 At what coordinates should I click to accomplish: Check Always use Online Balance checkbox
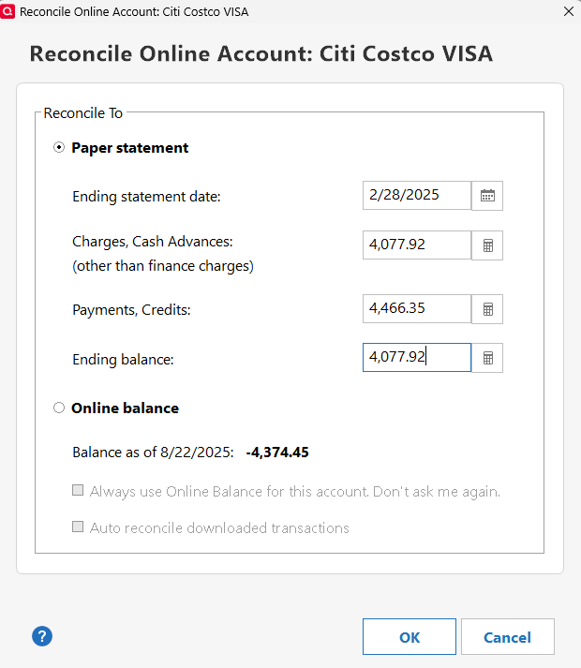coord(78,490)
